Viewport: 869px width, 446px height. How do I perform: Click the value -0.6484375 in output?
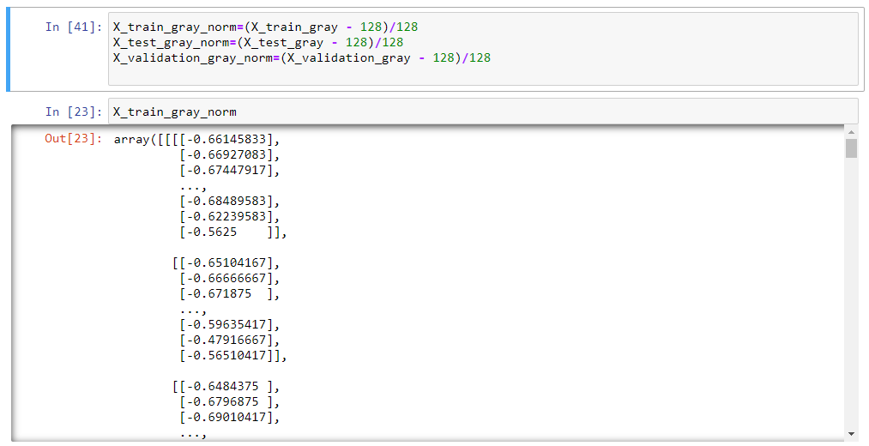click(223, 387)
